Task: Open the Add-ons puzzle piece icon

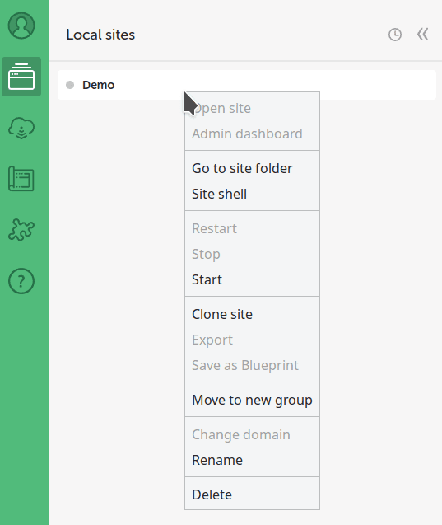Action: (21, 230)
